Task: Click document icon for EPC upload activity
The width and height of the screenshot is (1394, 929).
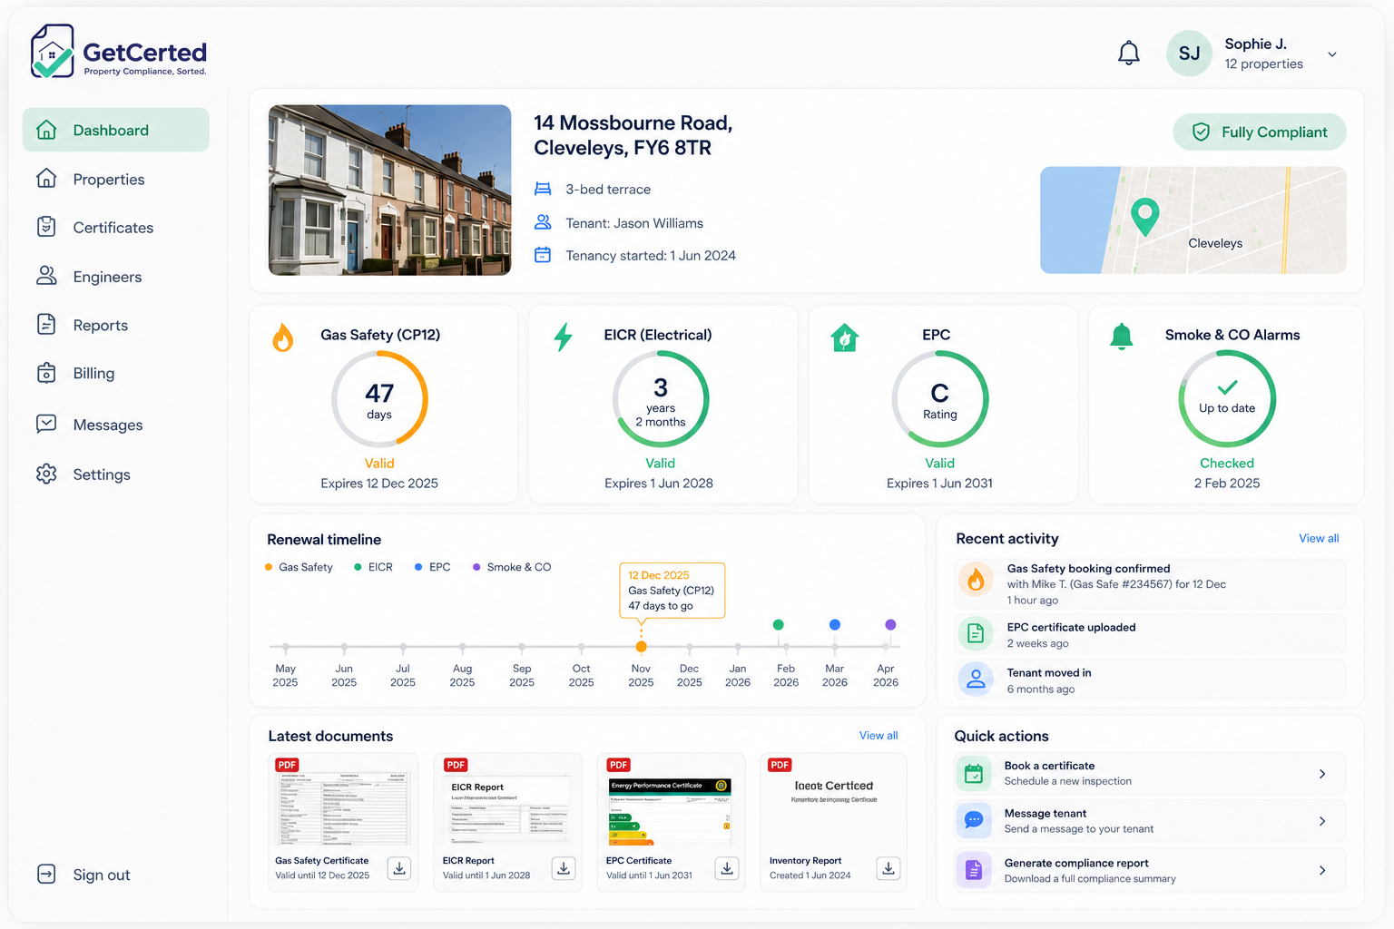Action: pos(976,633)
